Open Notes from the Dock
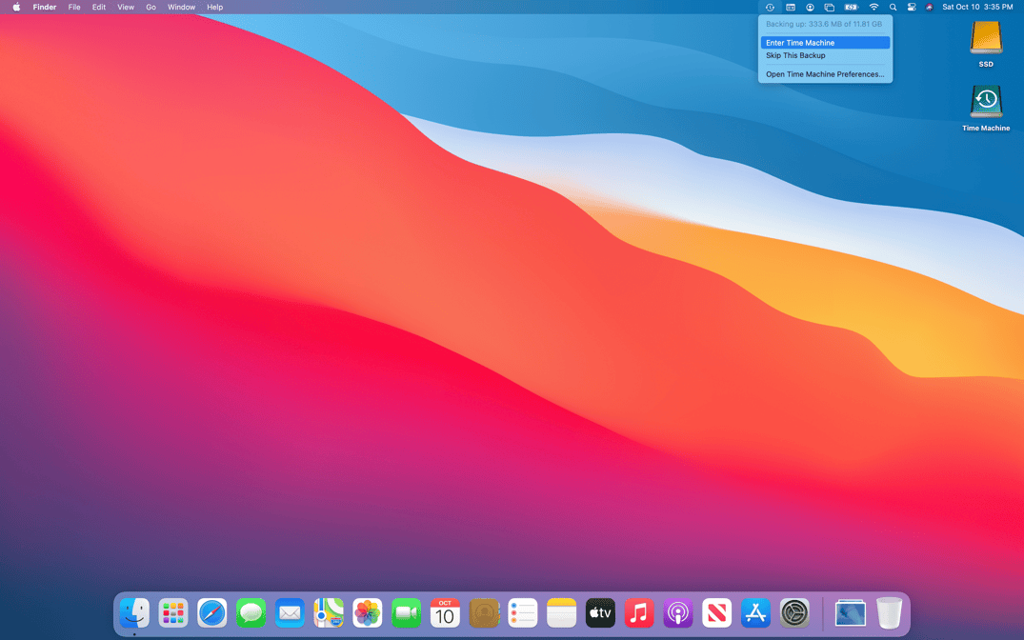This screenshot has width=1024, height=640. (x=562, y=613)
